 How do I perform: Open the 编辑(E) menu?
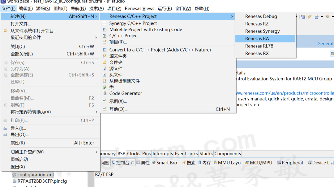[26, 9]
